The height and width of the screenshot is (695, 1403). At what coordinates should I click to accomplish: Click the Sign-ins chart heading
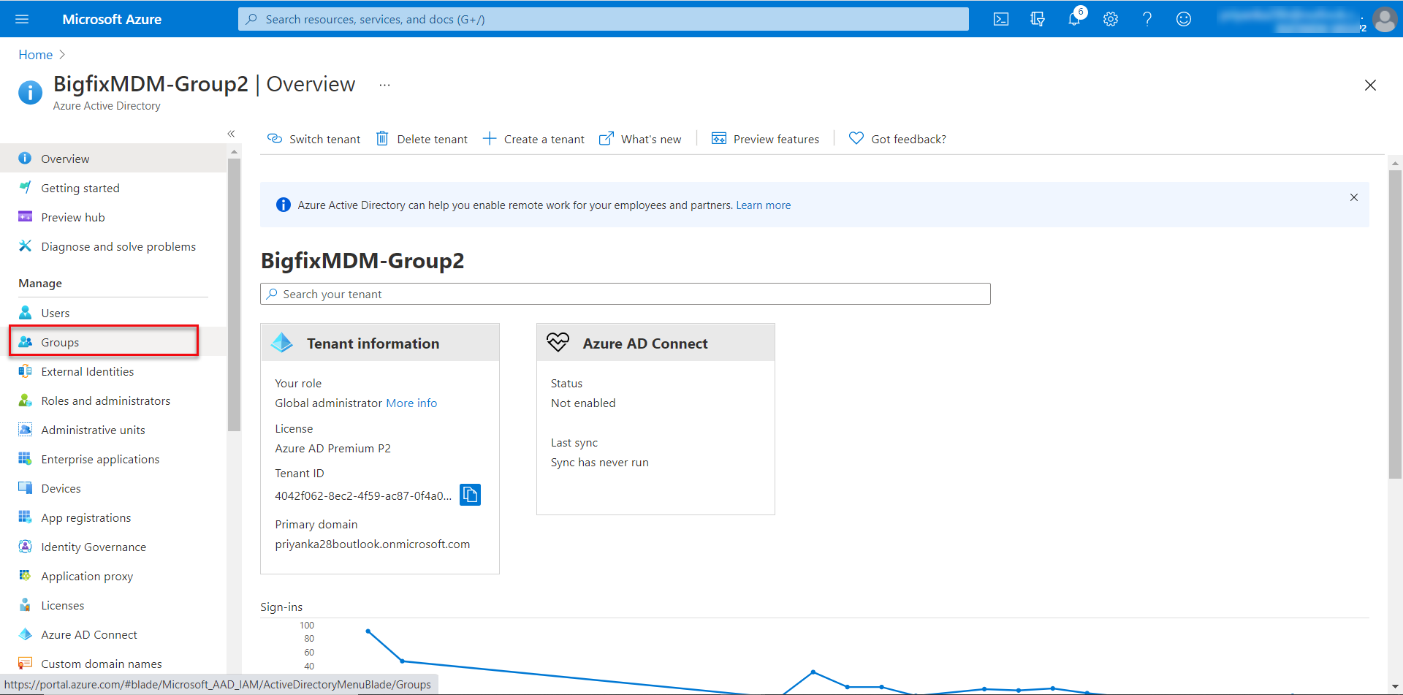(x=281, y=607)
